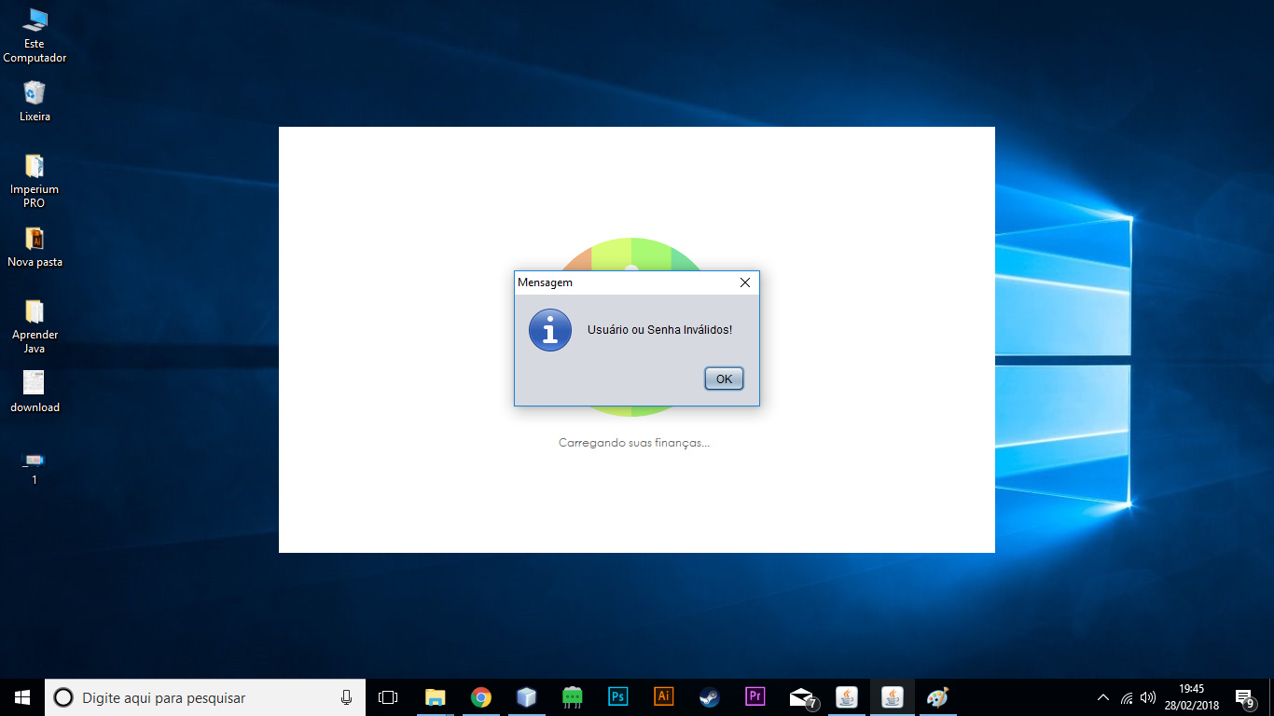Screen dimensions: 1274x716
Task: Open Premiere Pro from the taskbar
Action: tap(755, 697)
